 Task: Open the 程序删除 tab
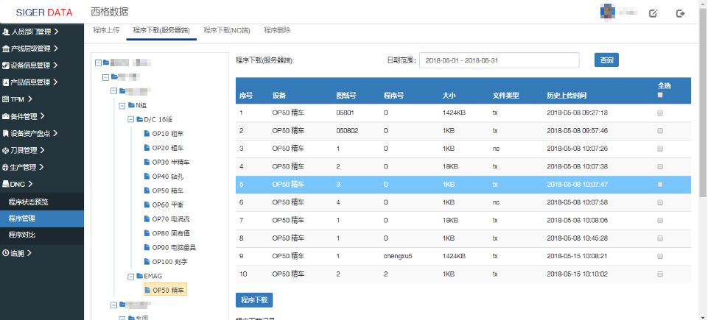[x=277, y=30]
